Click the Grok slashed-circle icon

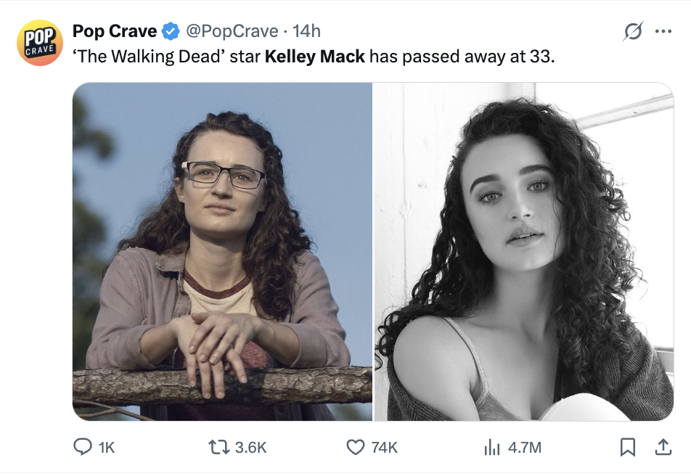coord(633,33)
